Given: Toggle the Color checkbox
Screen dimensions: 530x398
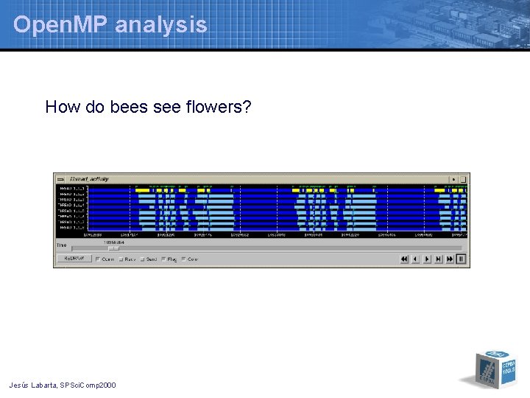Looking at the screenshot, I should (183, 259).
